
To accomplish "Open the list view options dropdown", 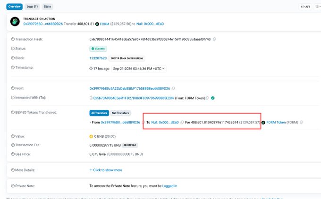I will [x=318, y=7].
